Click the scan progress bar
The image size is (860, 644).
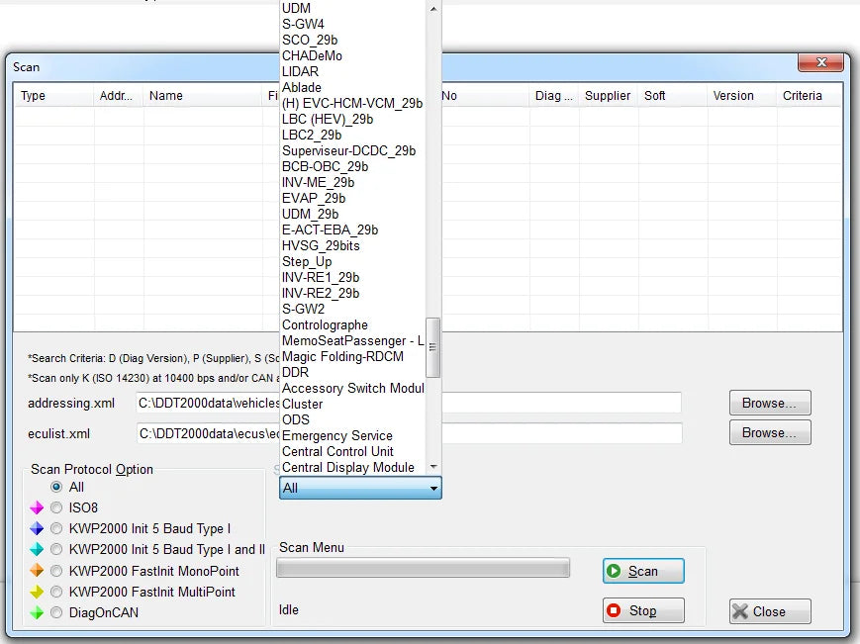(x=423, y=568)
